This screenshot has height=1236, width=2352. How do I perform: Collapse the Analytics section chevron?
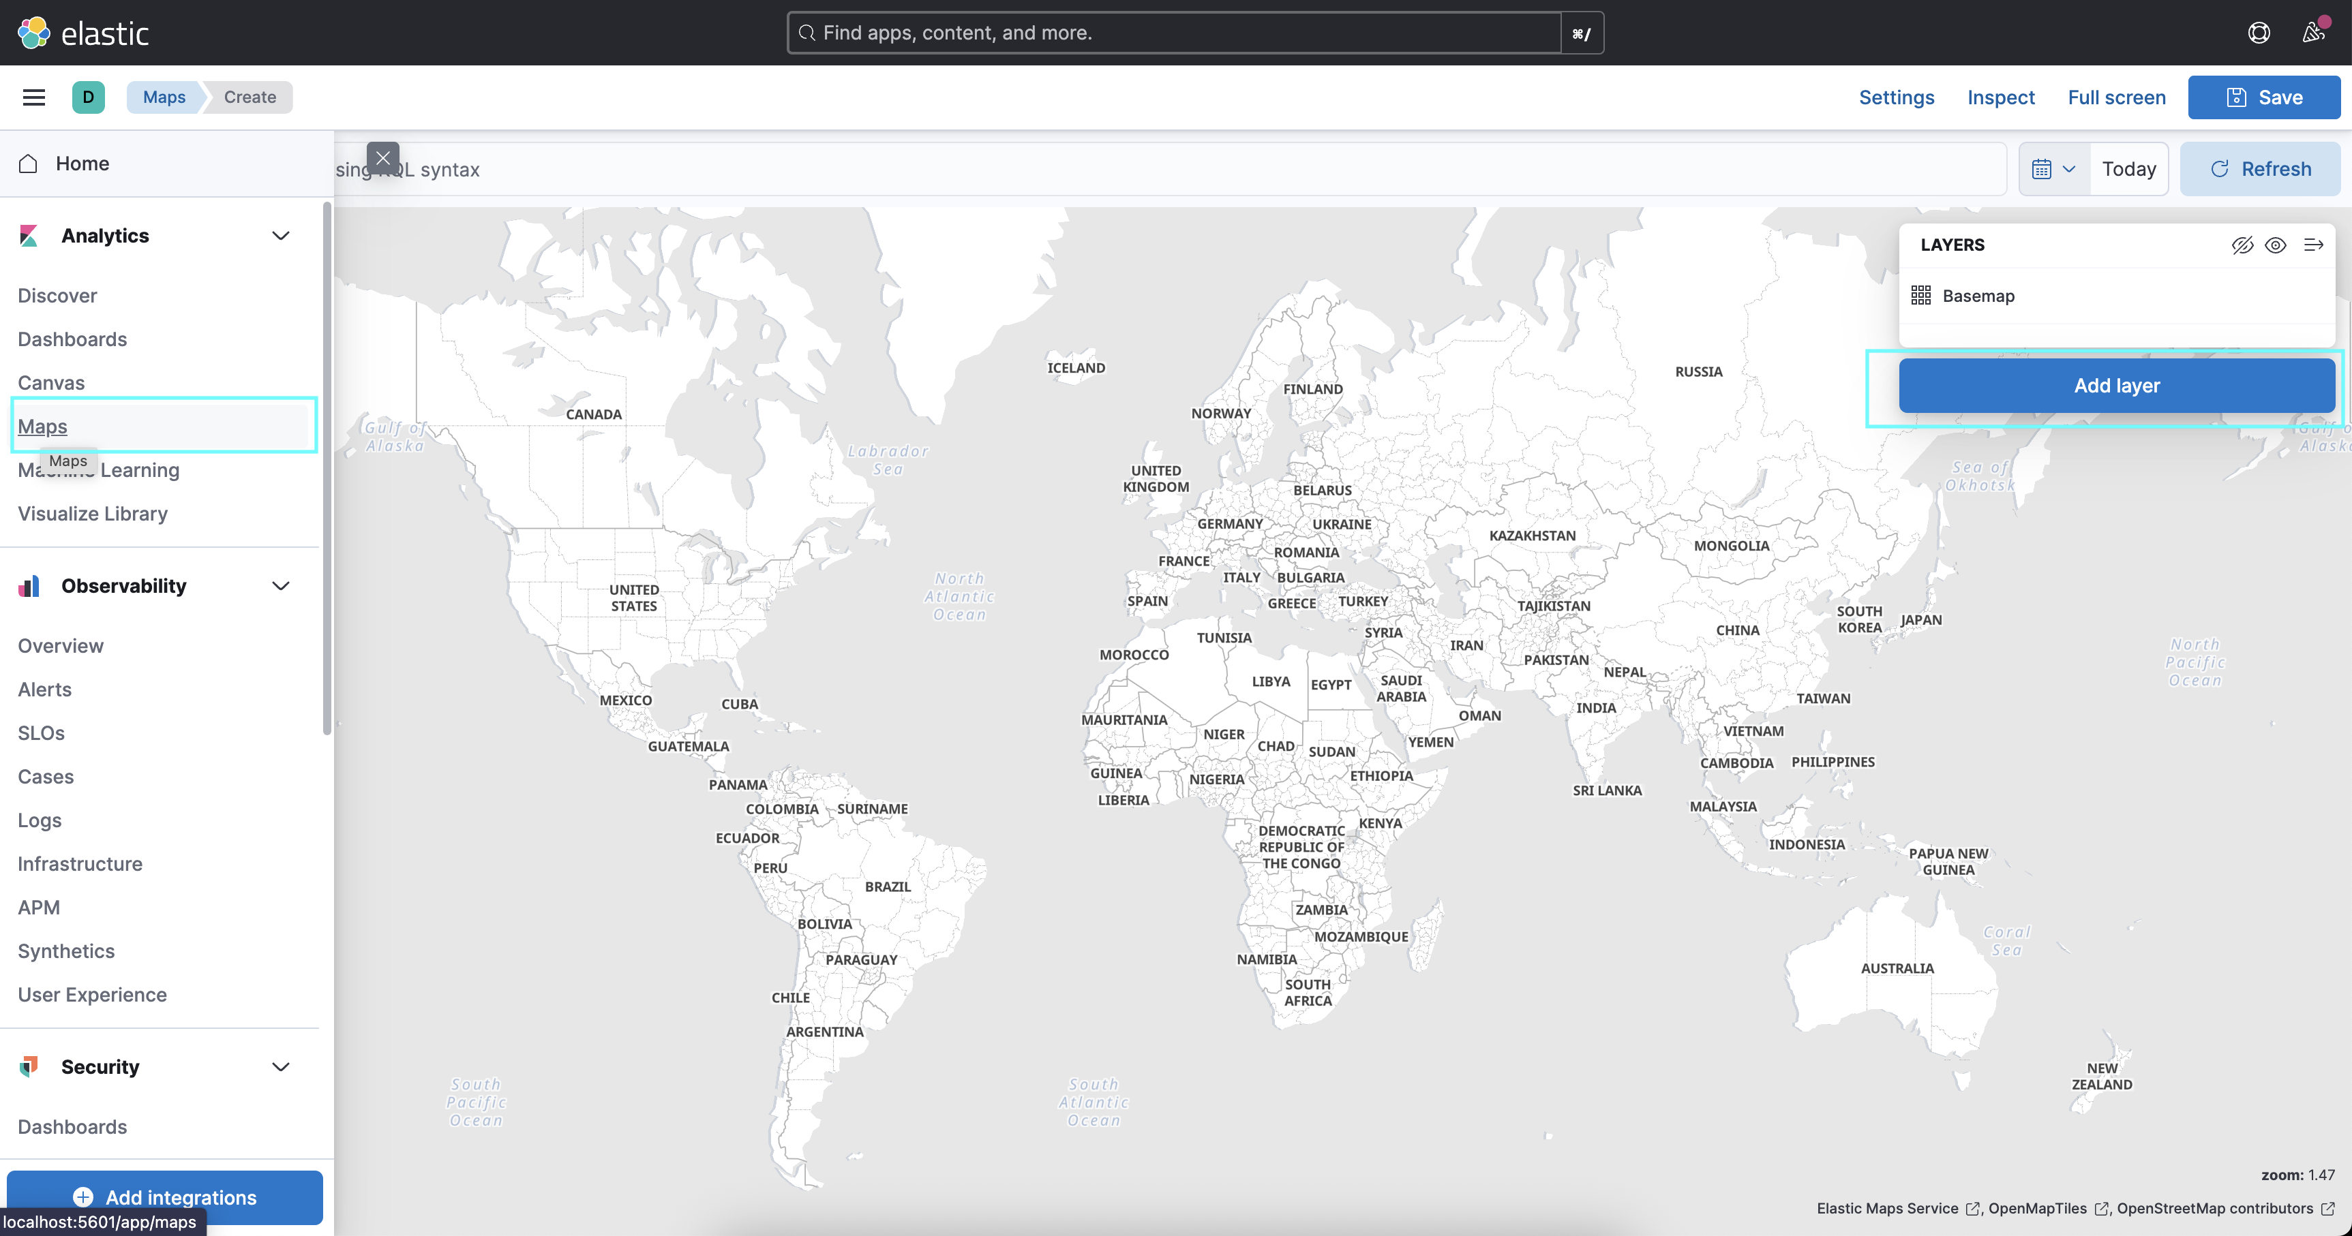(280, 236)
